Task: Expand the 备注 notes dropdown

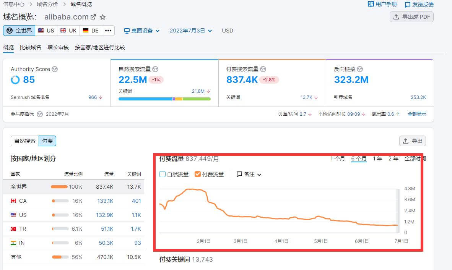Action: (x=249, y=175)
